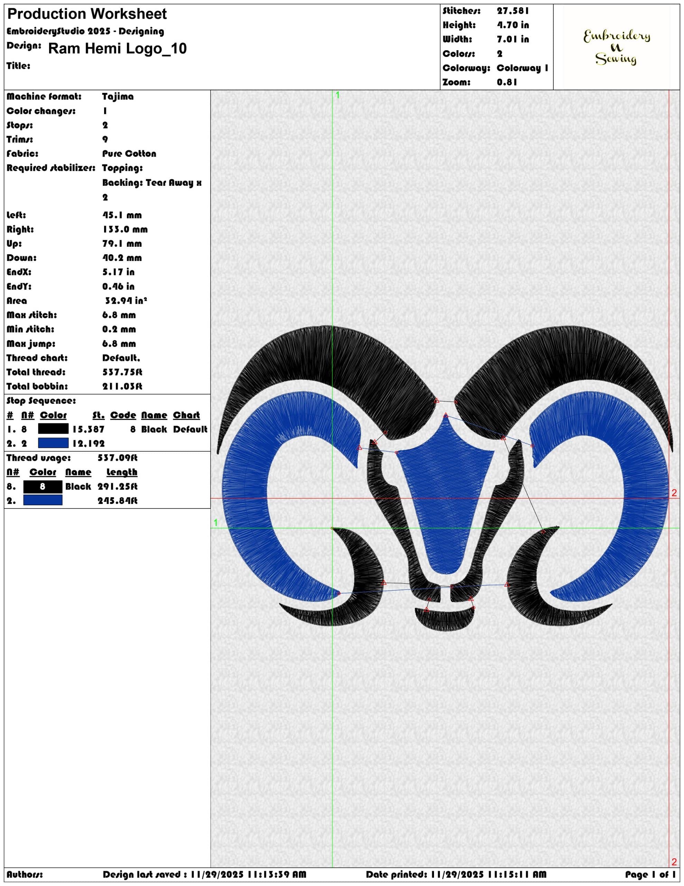The image size is (684, 886).
Task: Click the Fabric value 'Pure Cotton'
Action: tap(129, 154)
